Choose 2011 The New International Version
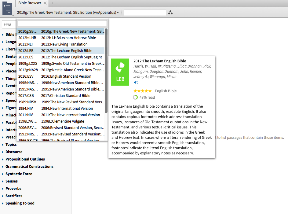 [x=60, y=115]
